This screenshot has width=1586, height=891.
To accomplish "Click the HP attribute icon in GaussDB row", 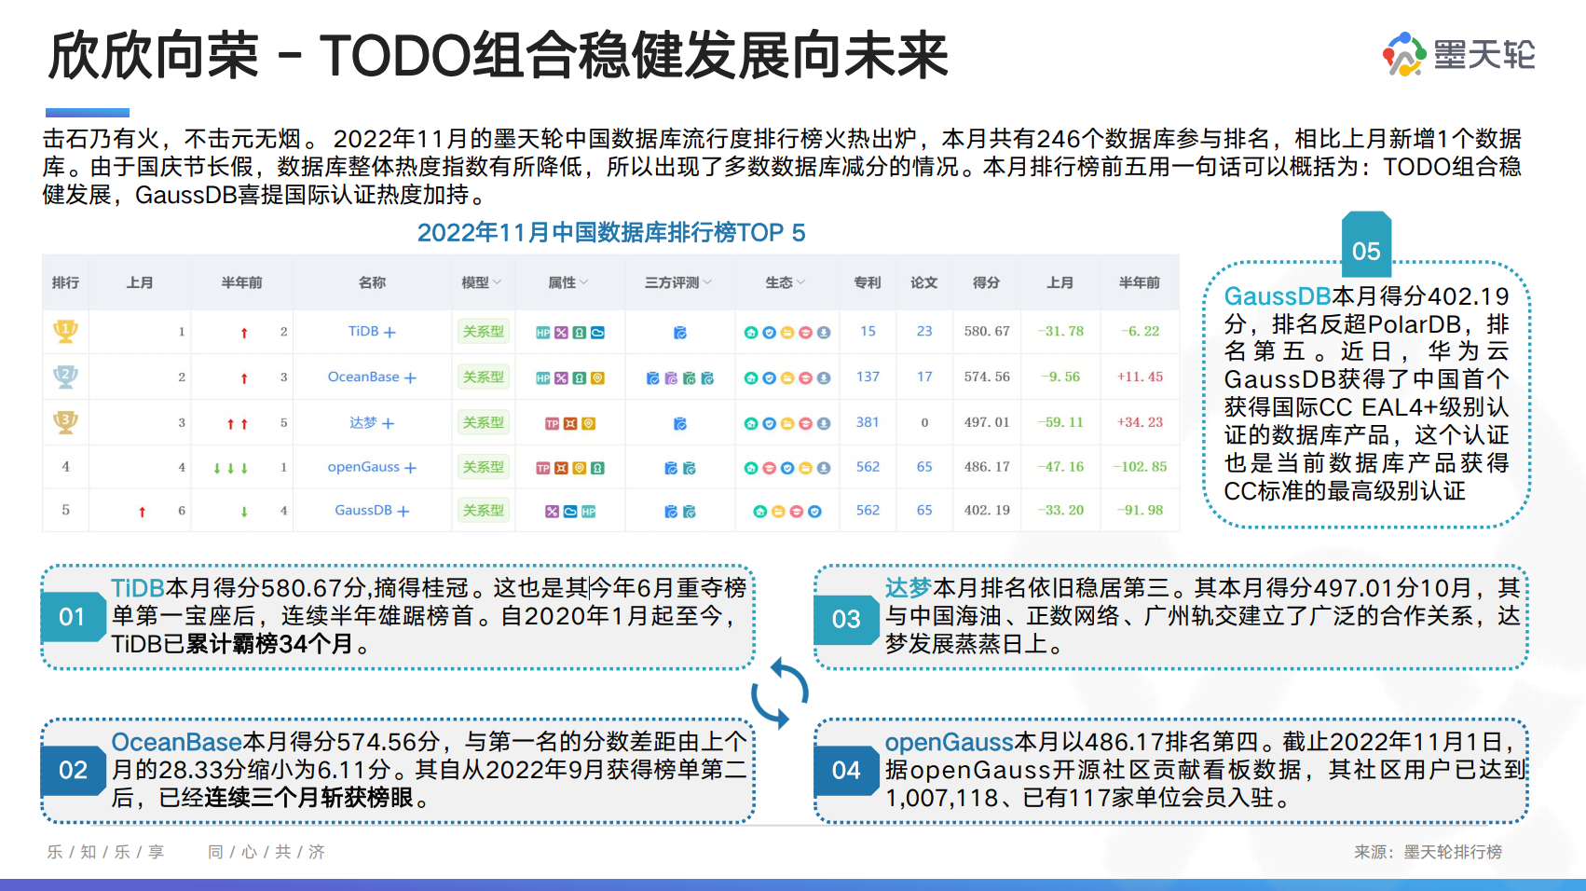I will pos(588,512).
